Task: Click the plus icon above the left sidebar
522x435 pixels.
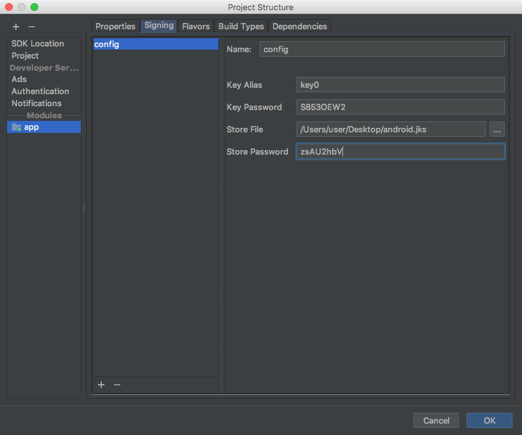Action: [15, 27]
